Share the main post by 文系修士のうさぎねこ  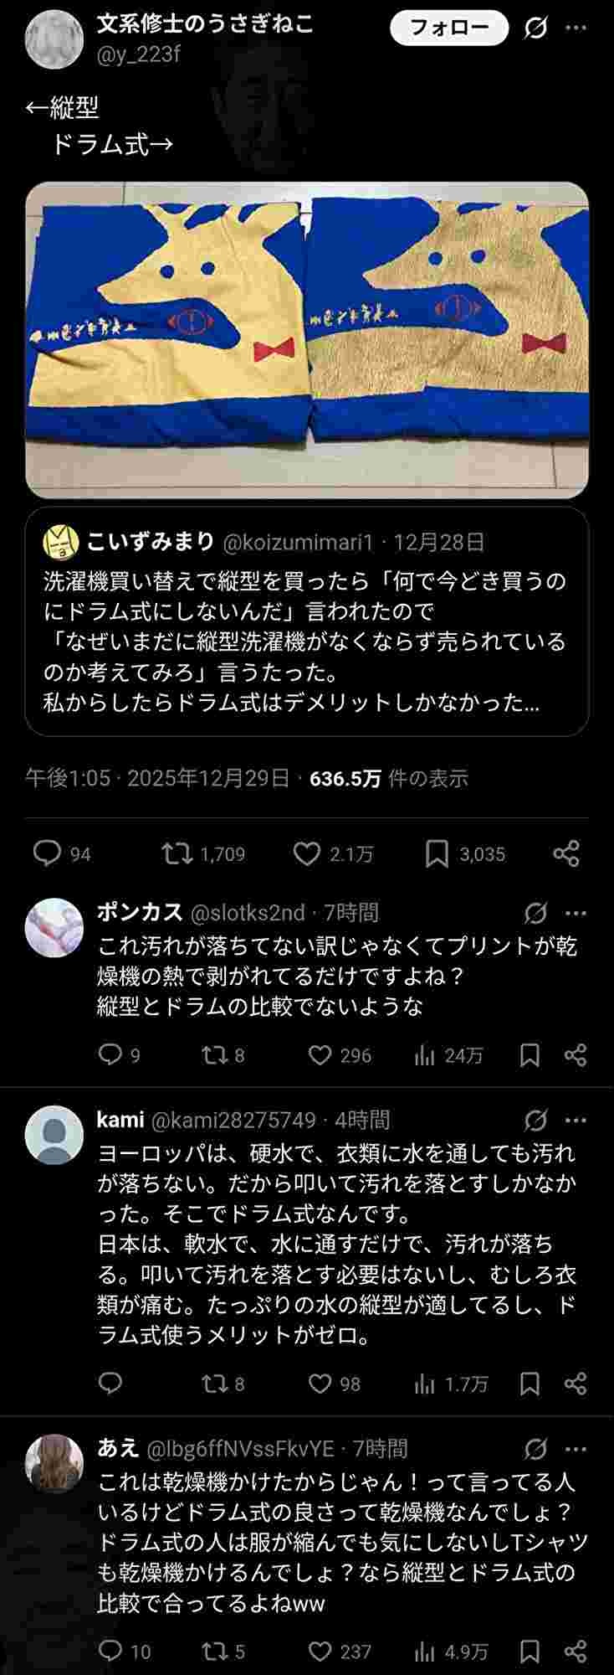pyautogui.click(x=566, y=853)
